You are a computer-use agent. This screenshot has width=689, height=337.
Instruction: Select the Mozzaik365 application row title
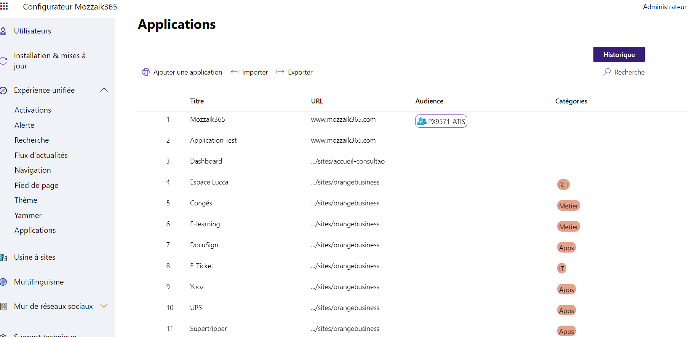pyautogui.click(x=208, y=119)
